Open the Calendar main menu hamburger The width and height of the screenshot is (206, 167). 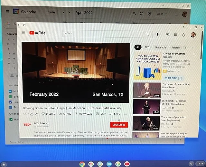(x=7, y=11)
